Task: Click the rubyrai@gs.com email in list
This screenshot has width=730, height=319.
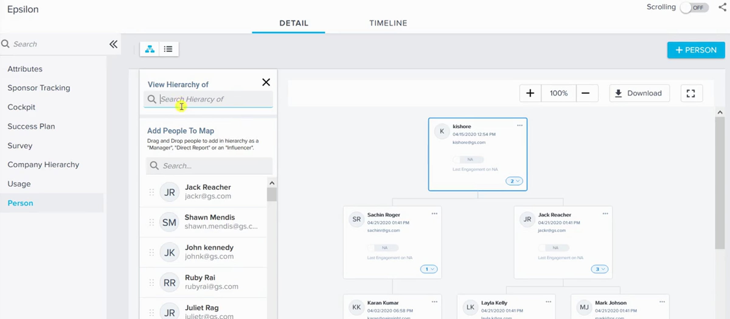Action: coord(211,287)
